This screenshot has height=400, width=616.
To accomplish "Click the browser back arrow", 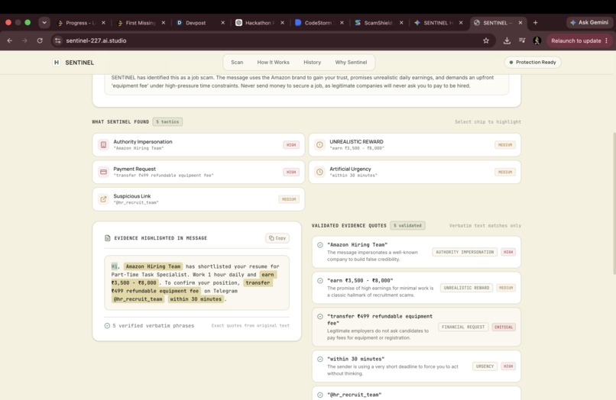I will coord(10,40).
